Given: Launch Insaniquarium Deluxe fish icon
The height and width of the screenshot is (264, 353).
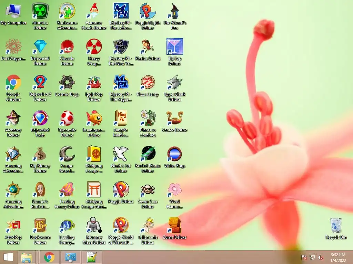Looking at the screenshot, I should (x=94, y=118).
